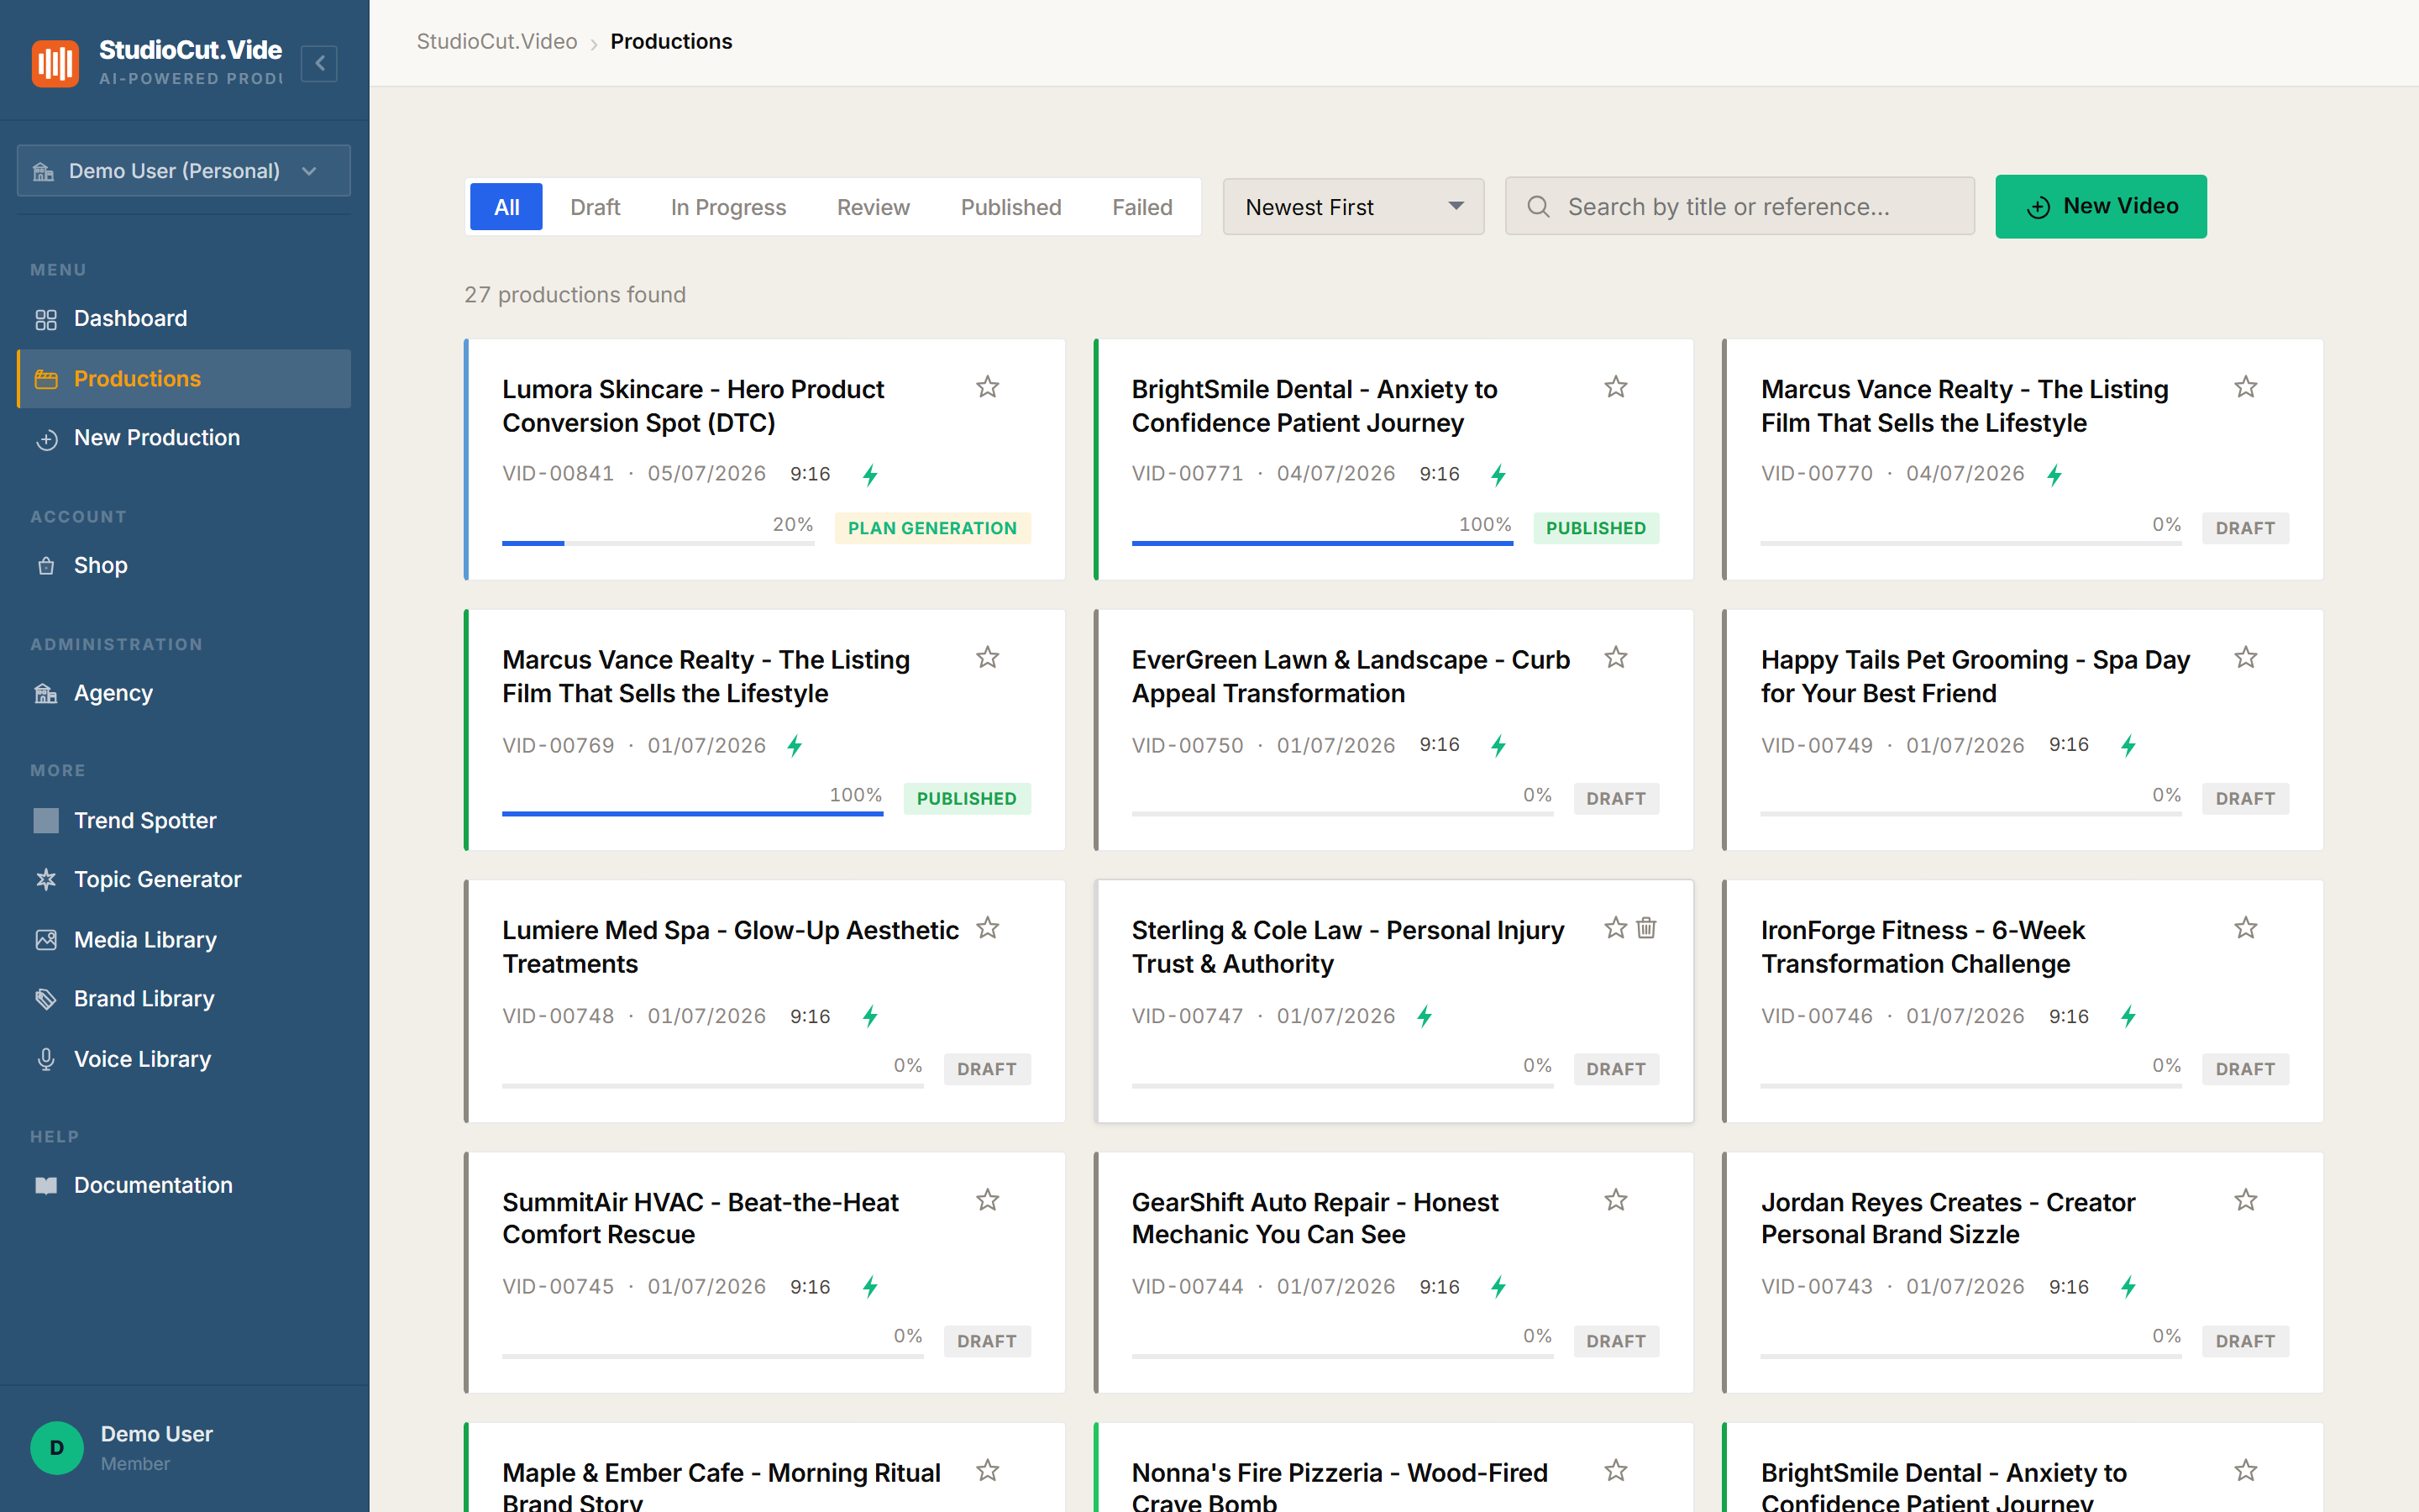Star the Marcus Vance Realty VID-00769 card

[x=988, y=658]
